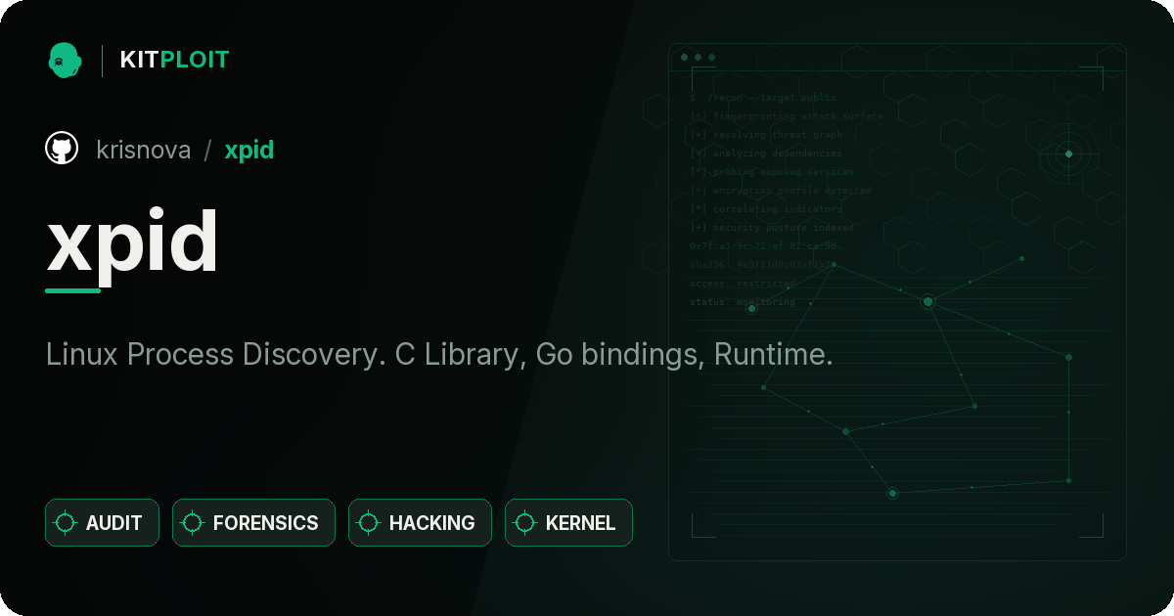Select the 'fingerprinting attack surface' terminal line

(787, 116)
